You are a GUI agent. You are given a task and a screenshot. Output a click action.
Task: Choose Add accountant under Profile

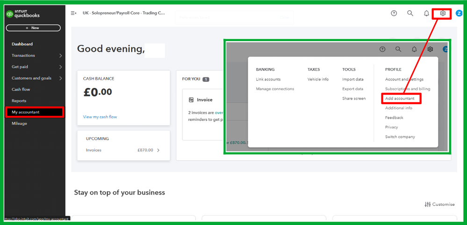click(x=400, y=98)
